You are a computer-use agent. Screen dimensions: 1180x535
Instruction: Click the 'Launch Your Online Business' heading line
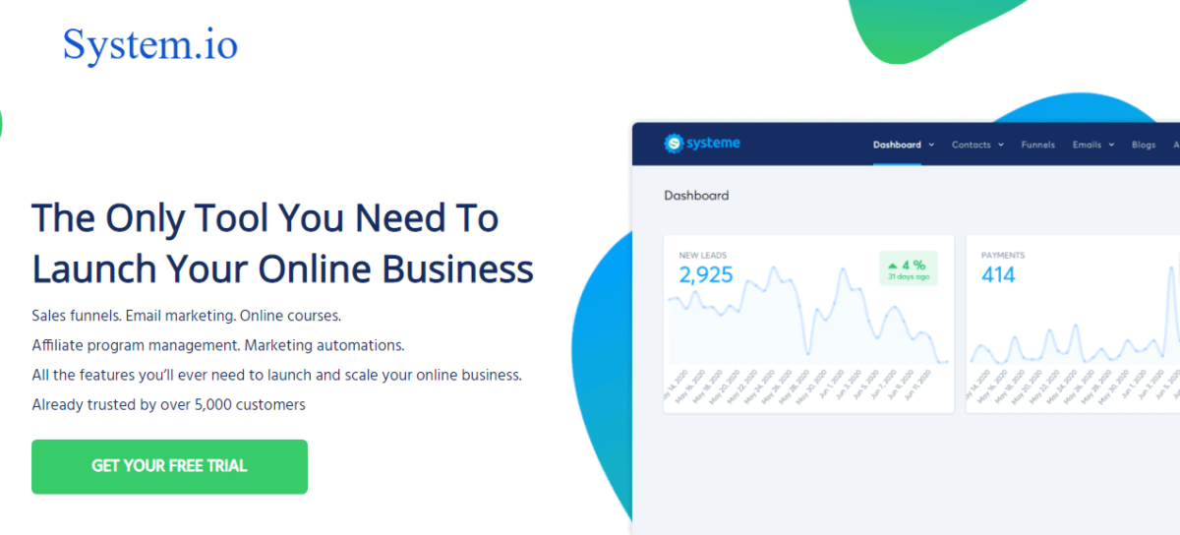coord(282,268)
